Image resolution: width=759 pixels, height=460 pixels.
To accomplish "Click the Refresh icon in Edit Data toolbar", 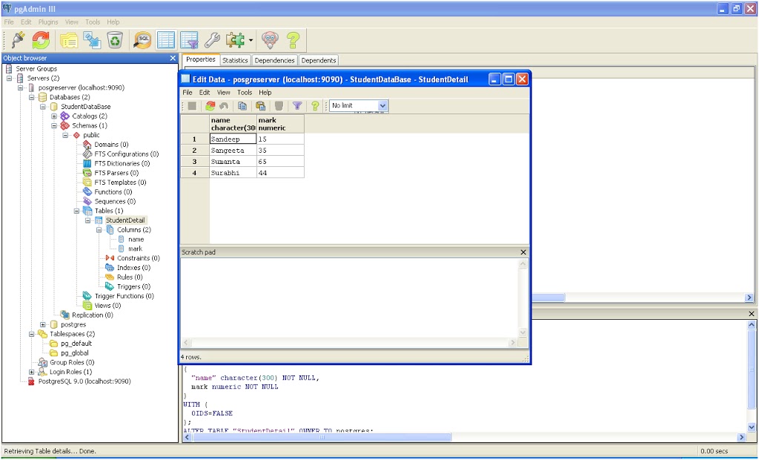I will point(210,105).
